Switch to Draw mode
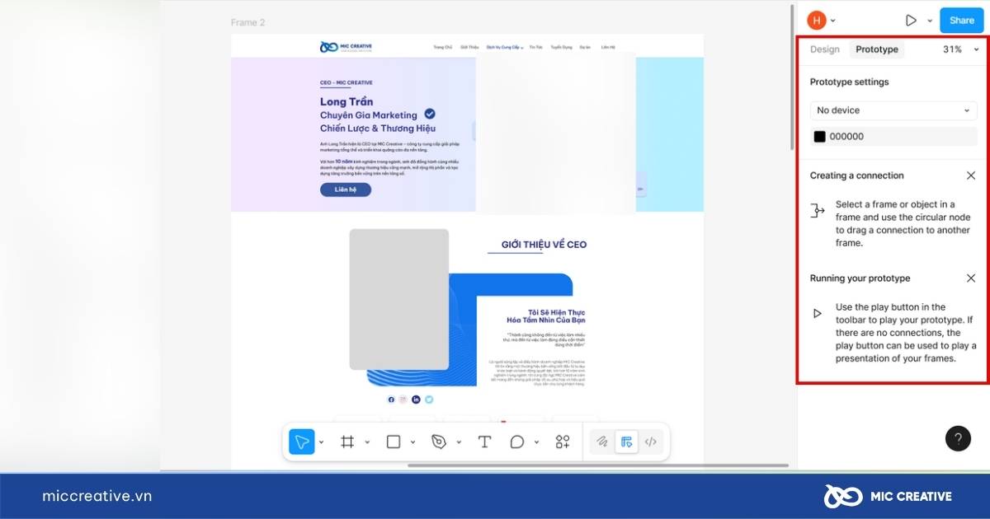Screen dimensions: 990x519 coord(602,442)
